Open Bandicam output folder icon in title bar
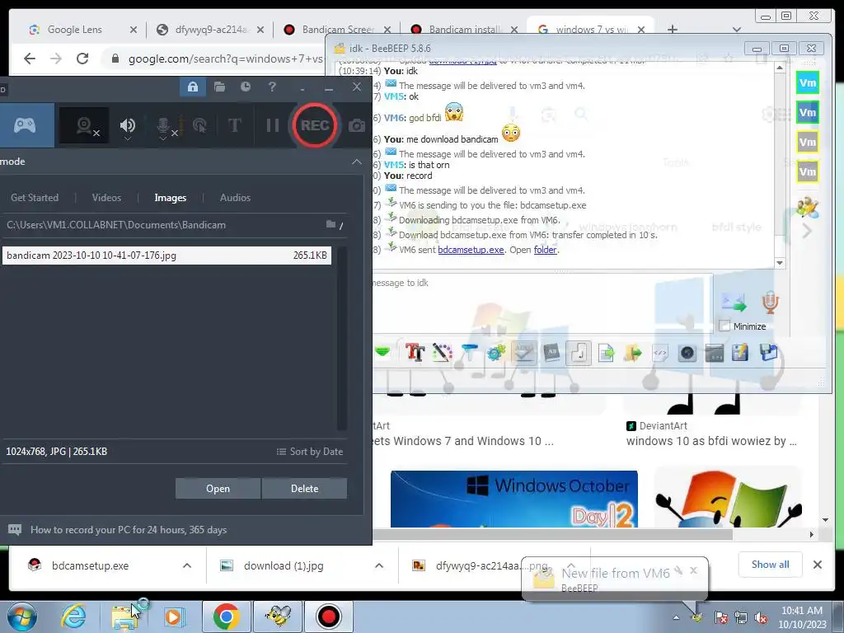Screen dimensions: 844x633 click(219, 87)
